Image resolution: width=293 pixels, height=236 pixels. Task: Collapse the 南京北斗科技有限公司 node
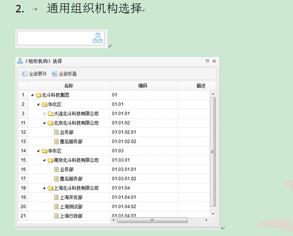point(44,160)
